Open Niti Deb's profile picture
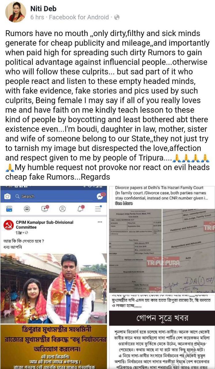215x369 pixels. click(15, 12)
